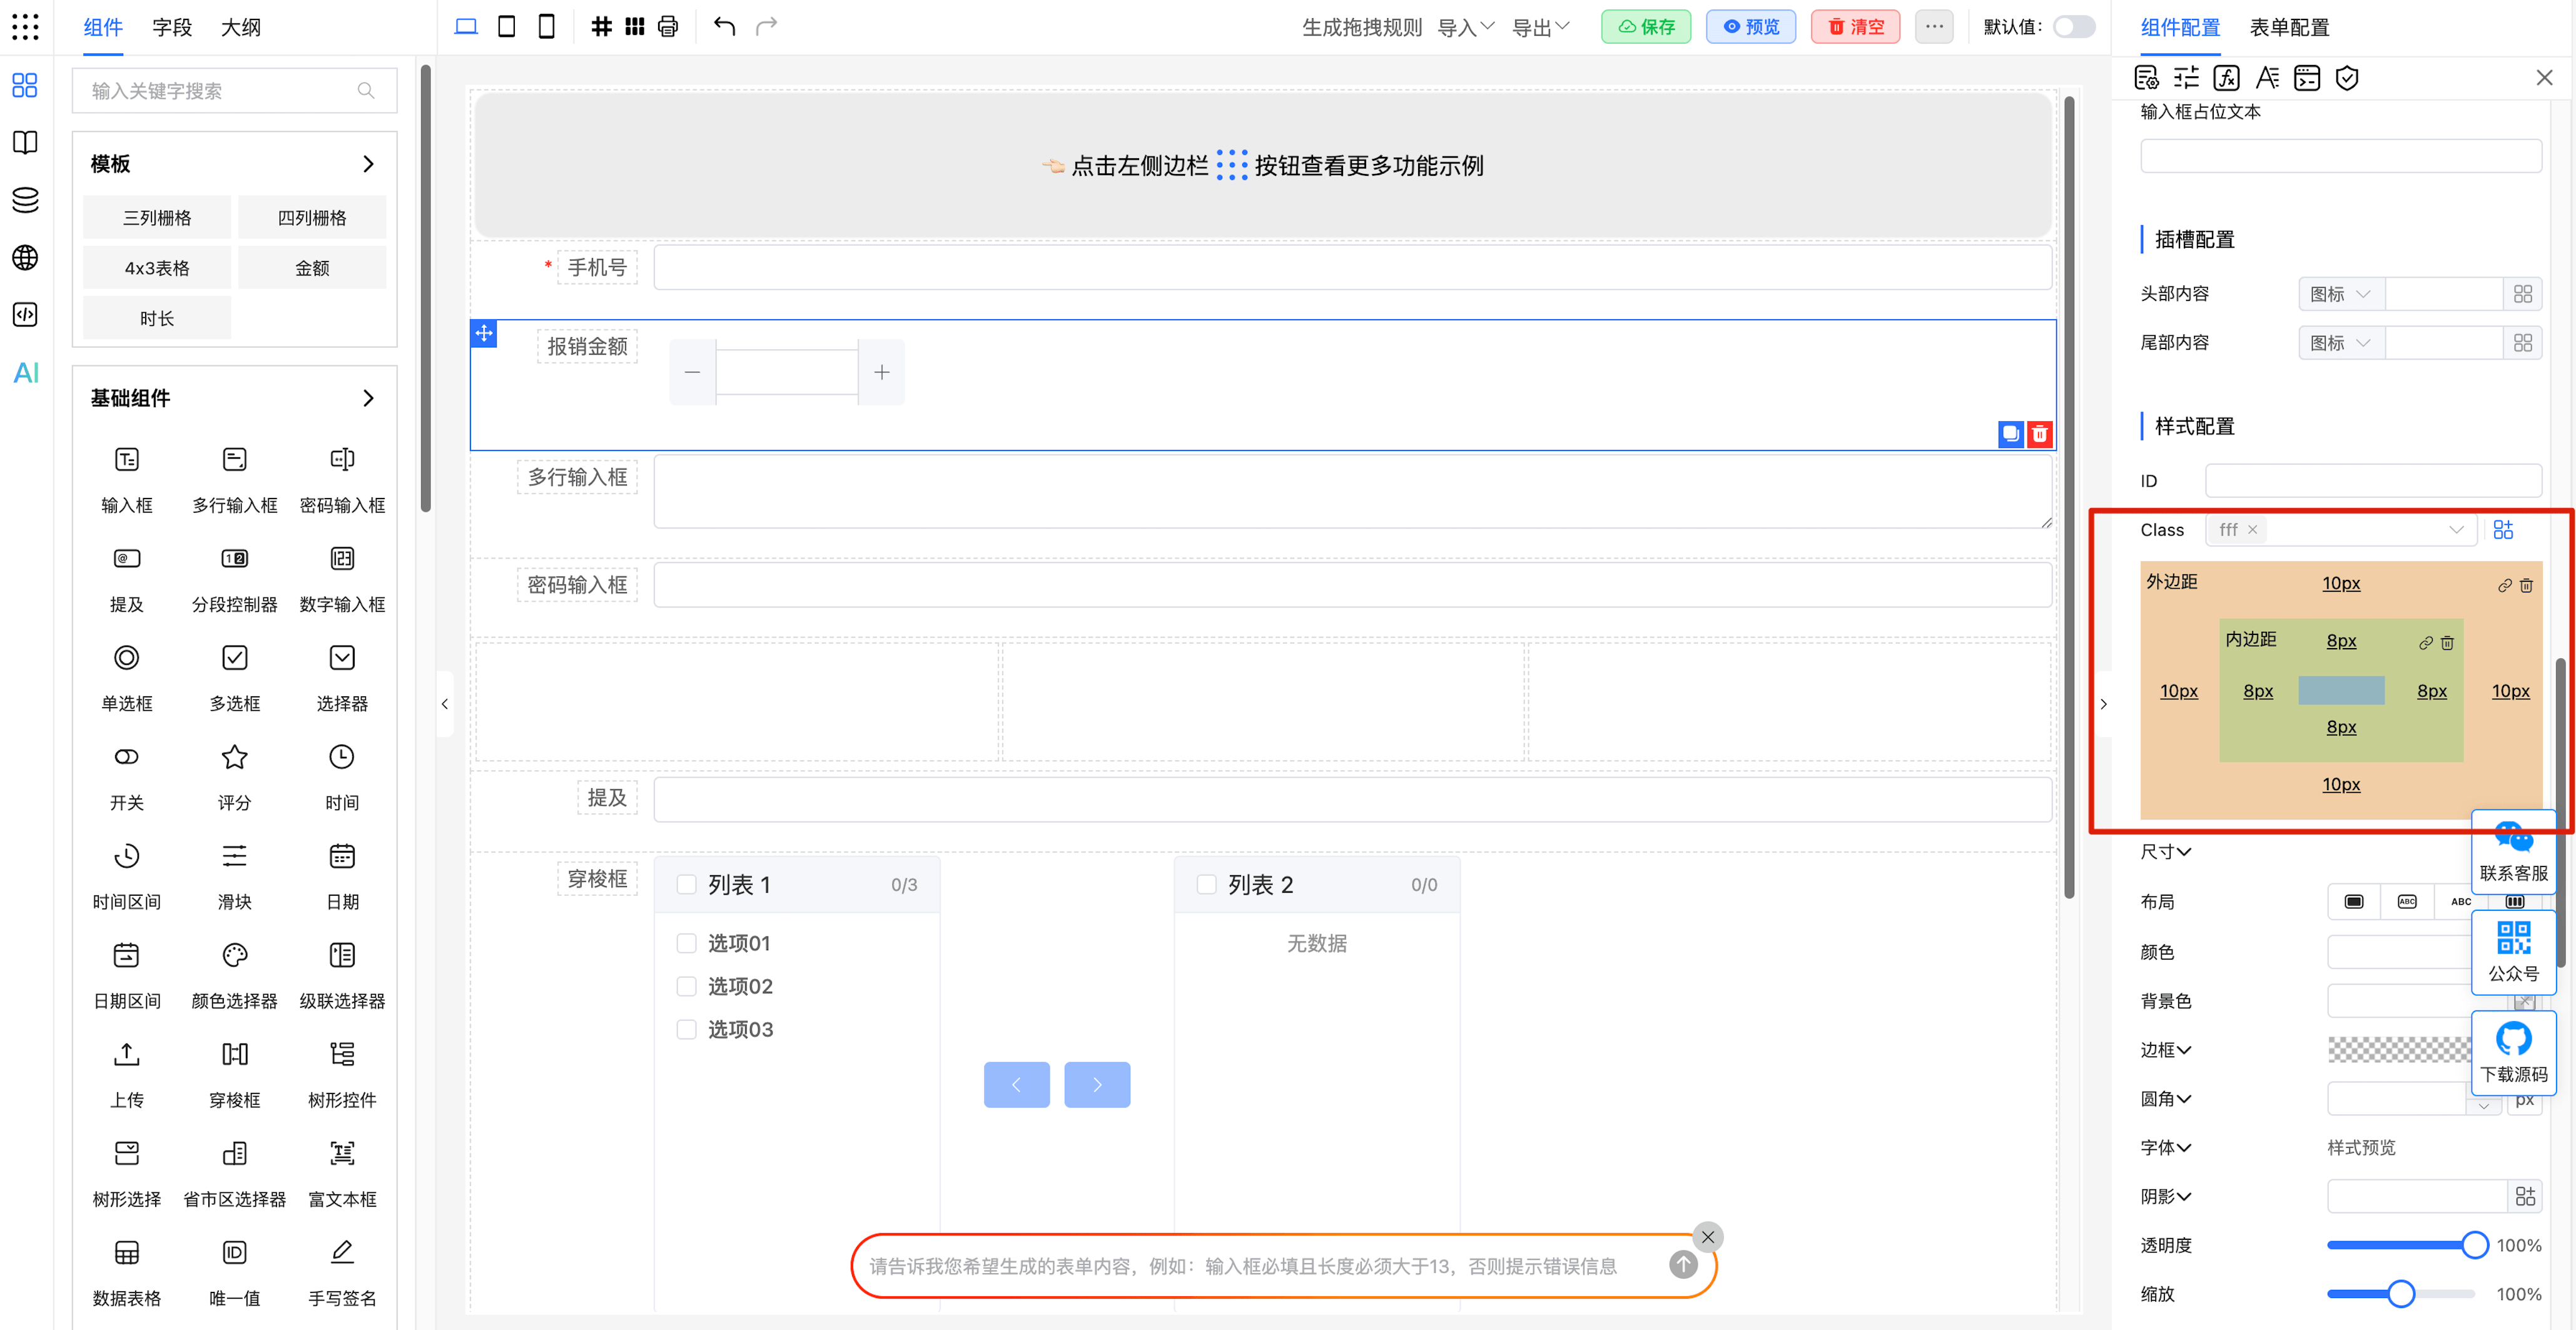Toggle the 默认值 switch
2576x1330 pixels.
[x=2073, y=27]
